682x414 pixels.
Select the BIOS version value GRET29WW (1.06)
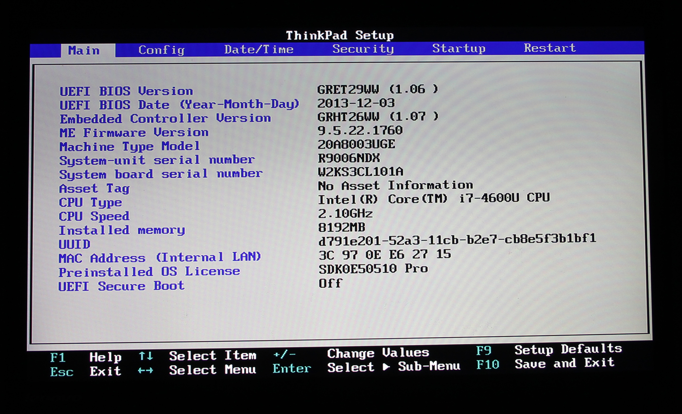[378, 89]
